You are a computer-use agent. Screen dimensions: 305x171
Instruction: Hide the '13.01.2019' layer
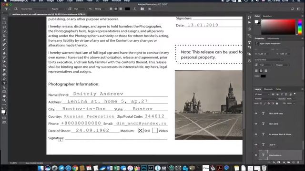256,123
